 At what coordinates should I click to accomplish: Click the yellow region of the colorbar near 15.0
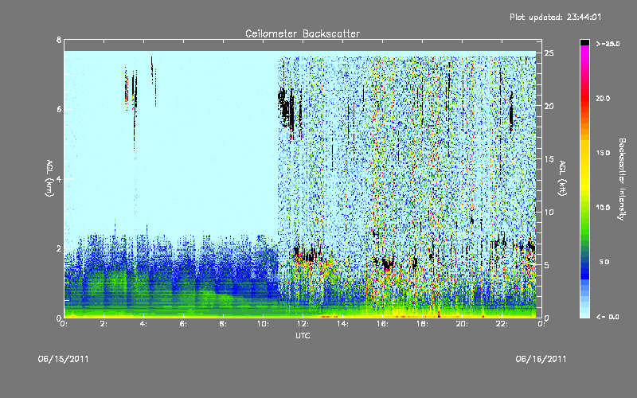tap(584, 153)
